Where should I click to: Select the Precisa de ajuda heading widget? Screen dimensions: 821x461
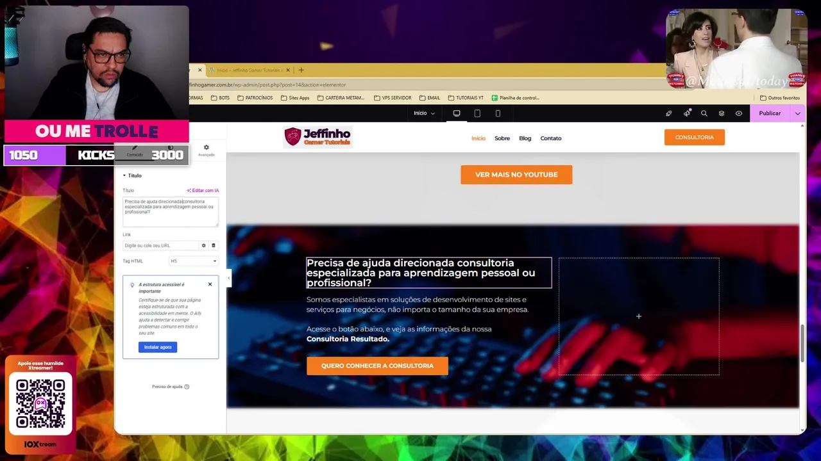pyautogui.click(x=428, y=273)
